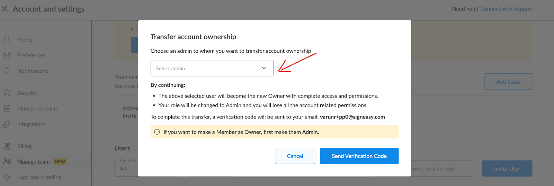Image resolution: width=554 pixels, height=186 pixels.
Task: Open the Invite status All dropdown
Action: pyautogui.click(x=126, y=168)
